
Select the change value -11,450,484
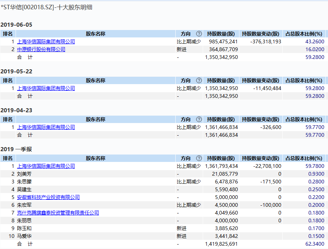point(267,88)
